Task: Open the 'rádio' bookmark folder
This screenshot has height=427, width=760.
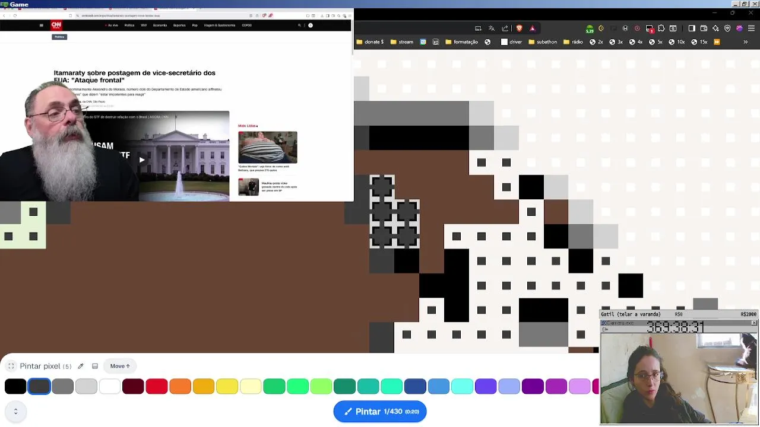Action: coord(574,42)
